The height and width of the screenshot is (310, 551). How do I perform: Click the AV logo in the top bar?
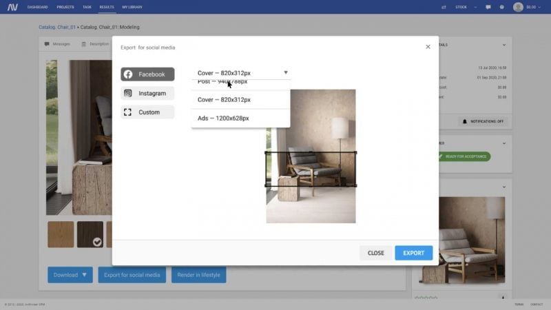coord(12,7)
